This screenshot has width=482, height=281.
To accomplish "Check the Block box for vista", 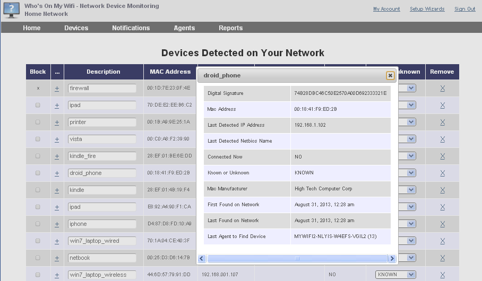I will tap(38, 139).
